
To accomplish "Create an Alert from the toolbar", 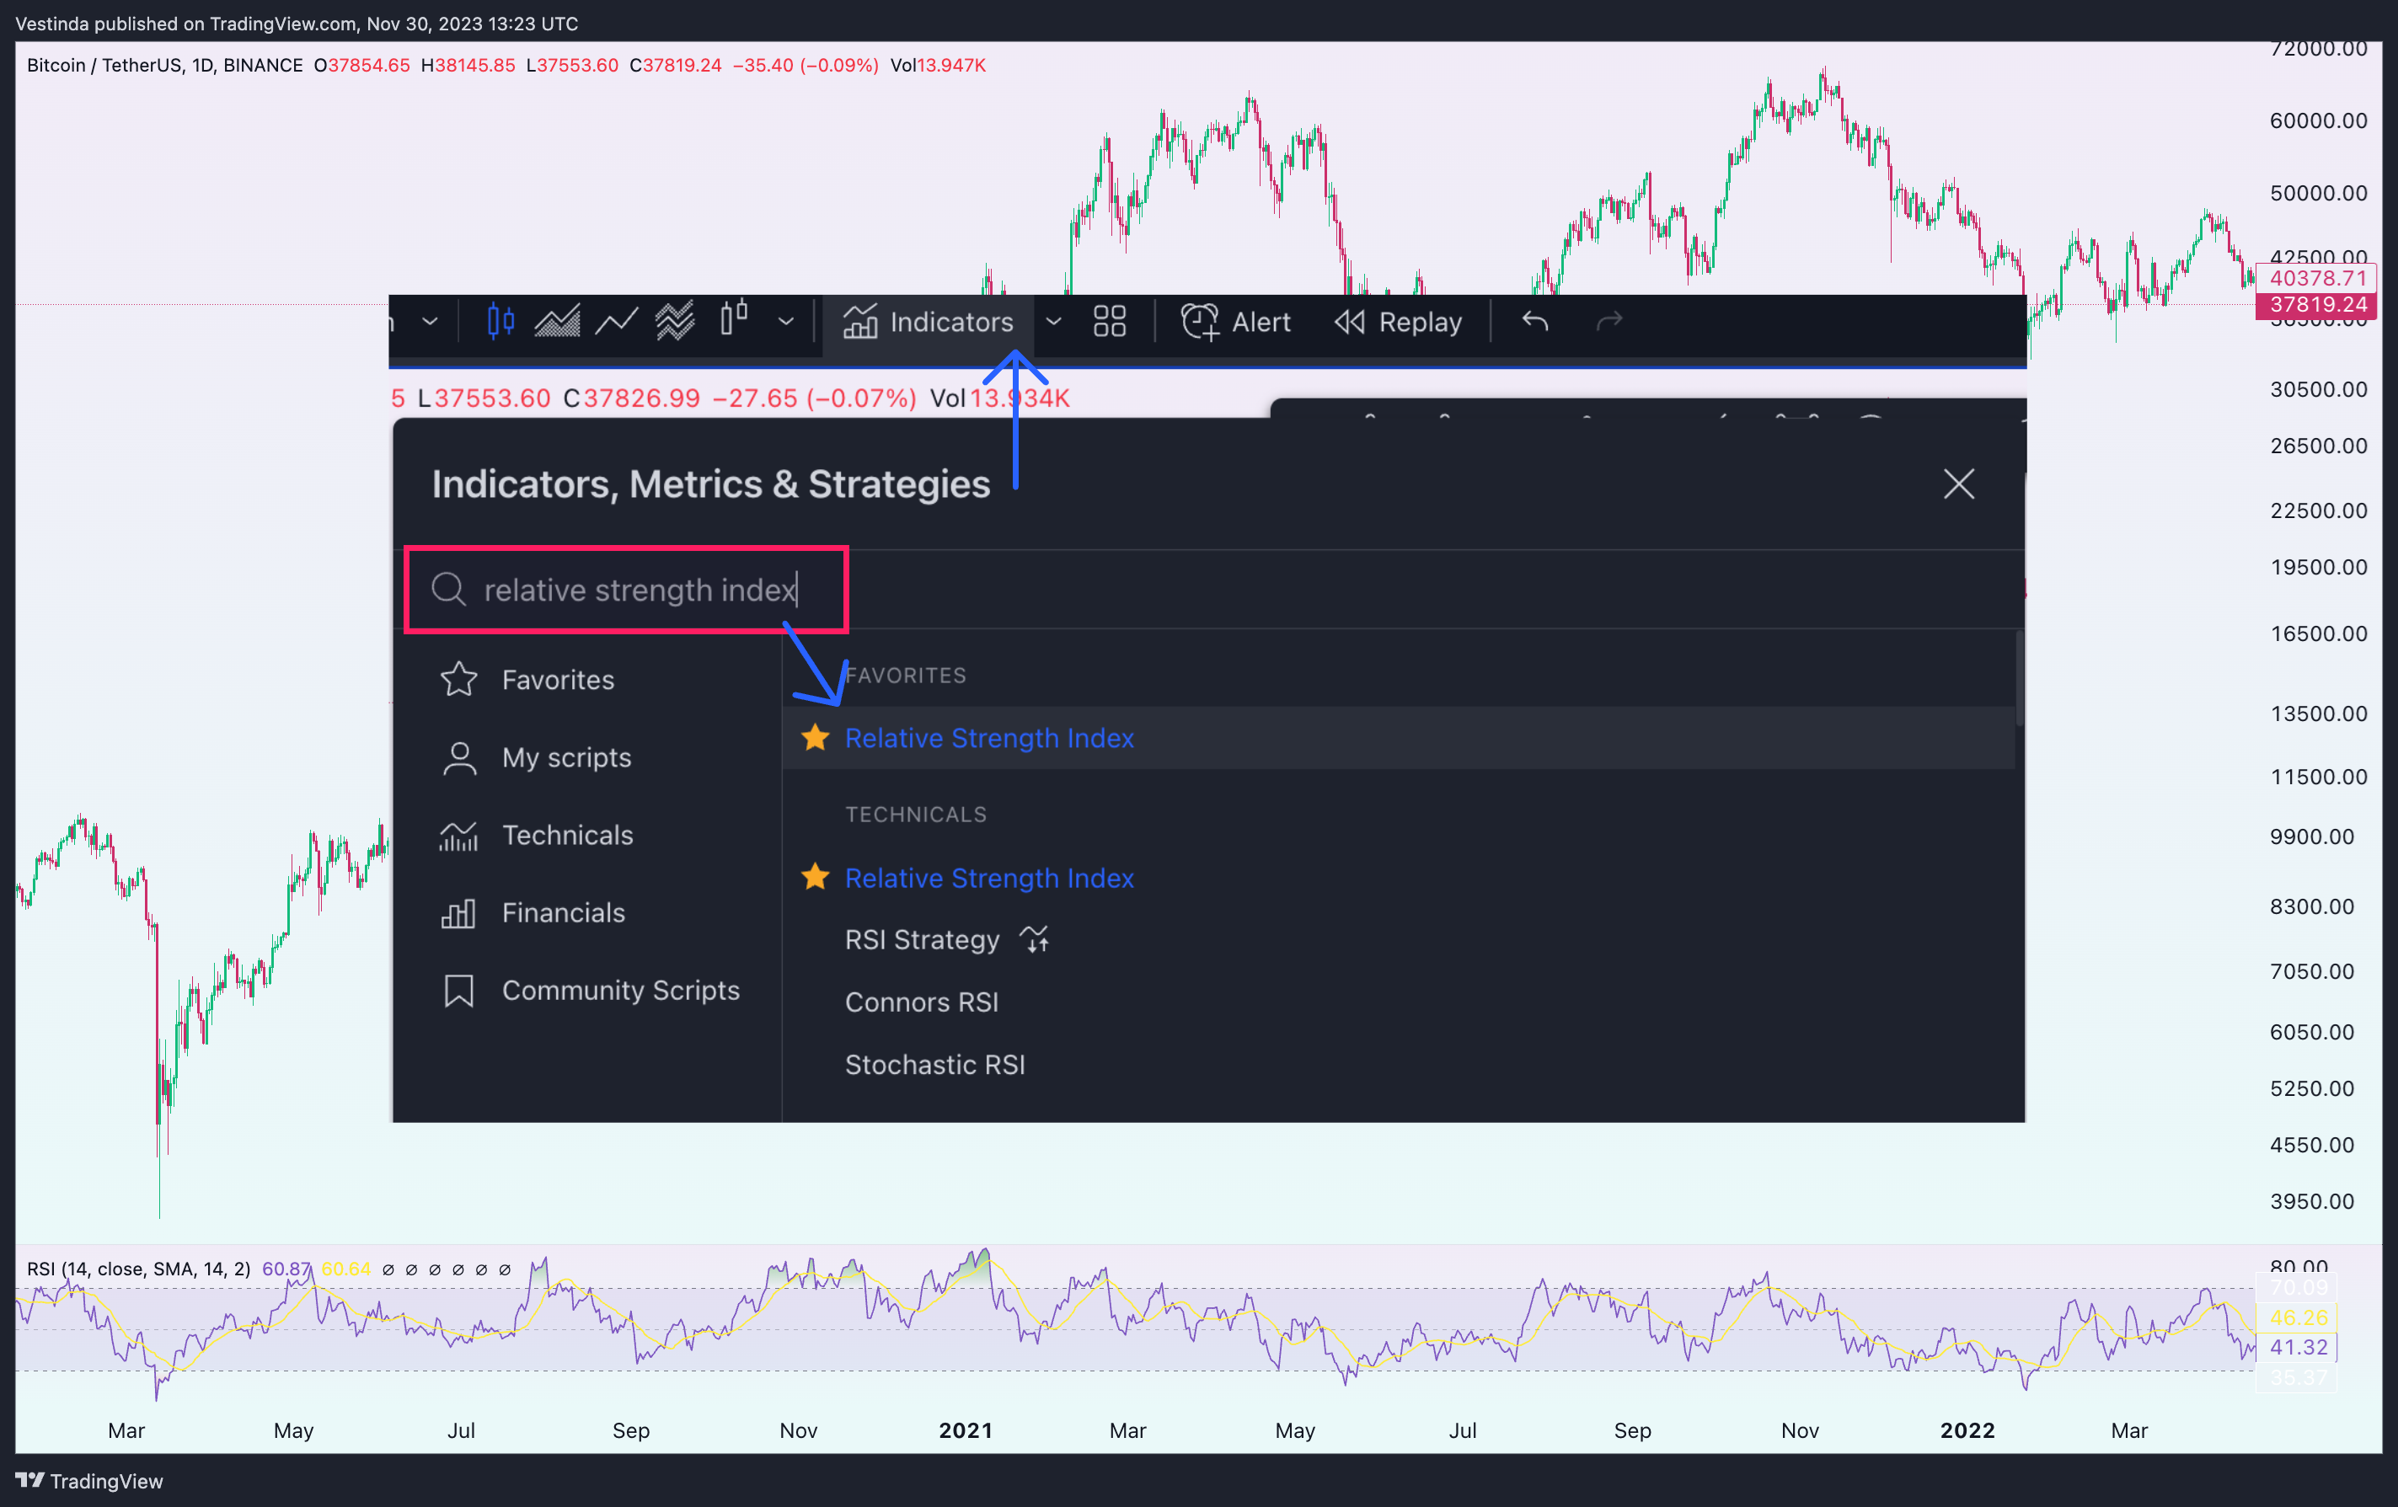I will [1235, 322].
